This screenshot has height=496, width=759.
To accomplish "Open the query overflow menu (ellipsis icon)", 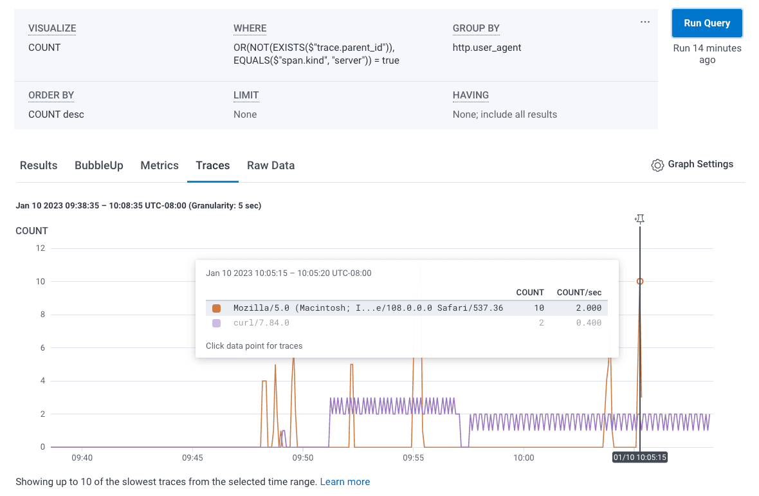I will point(645,21).
